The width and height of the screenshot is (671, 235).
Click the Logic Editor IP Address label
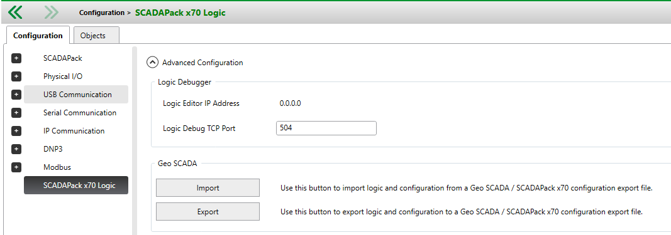pyautogui.click(x=201, y=103)
